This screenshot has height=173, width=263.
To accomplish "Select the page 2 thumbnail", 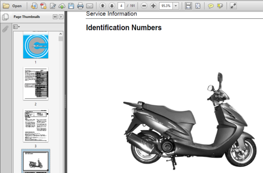I will [x=36, y=83].
